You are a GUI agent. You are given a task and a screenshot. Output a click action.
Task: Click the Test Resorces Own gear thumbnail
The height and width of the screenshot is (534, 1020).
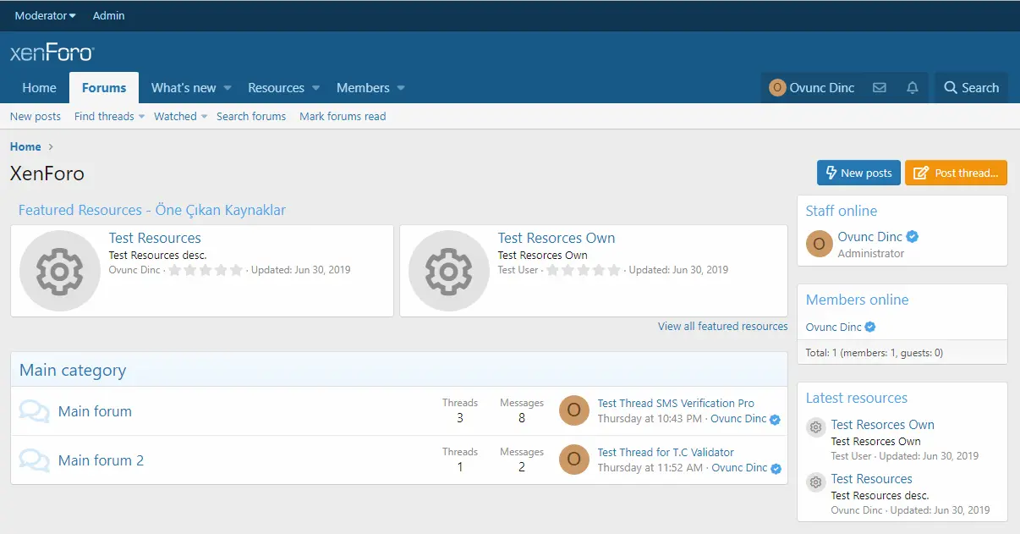(x=449, y=271)
